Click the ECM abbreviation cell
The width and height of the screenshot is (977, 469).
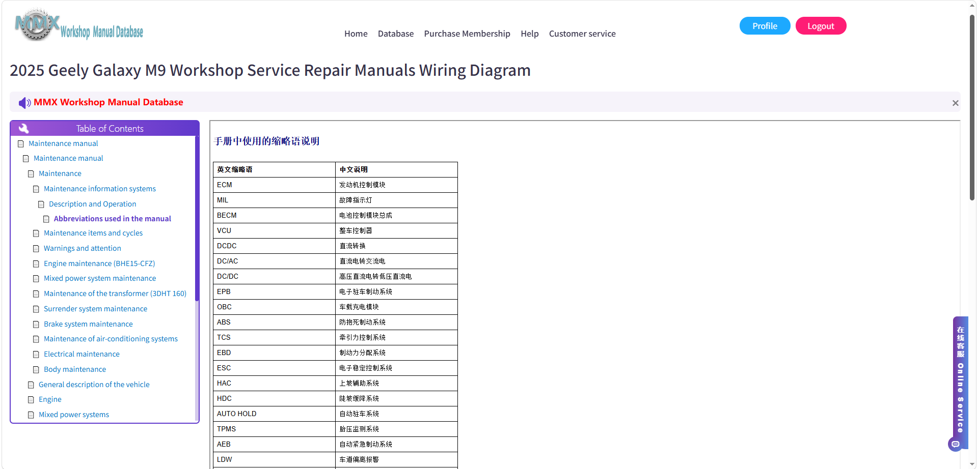(275, 185)
